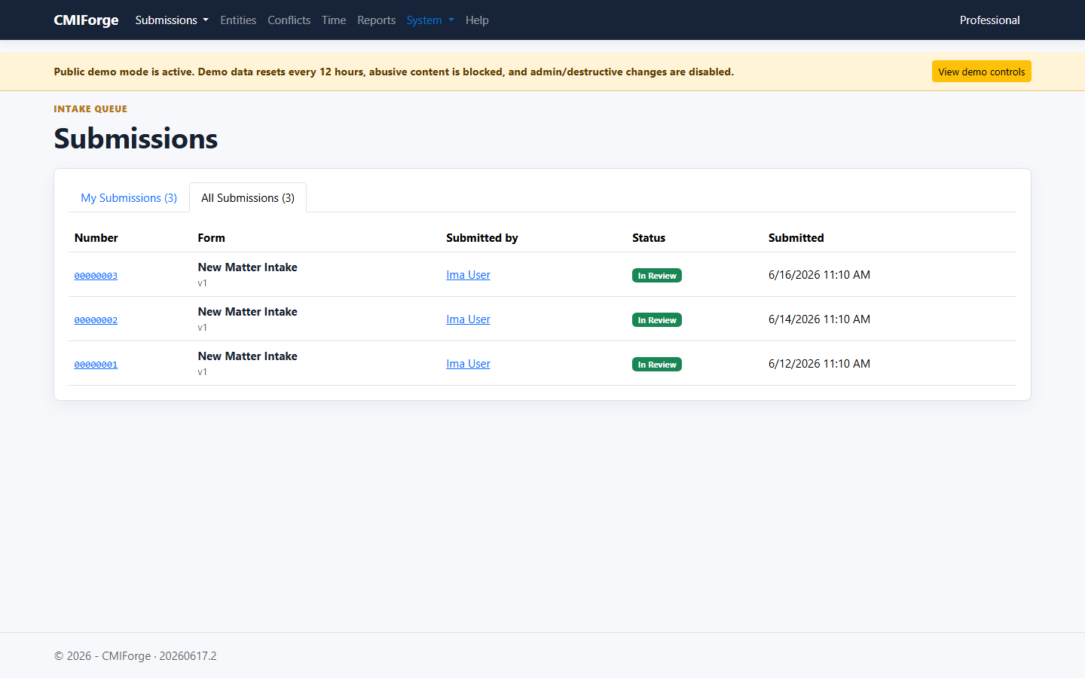Click Ima User for submission 00000003
The image size is (1085, 678).
click(468, 275)
